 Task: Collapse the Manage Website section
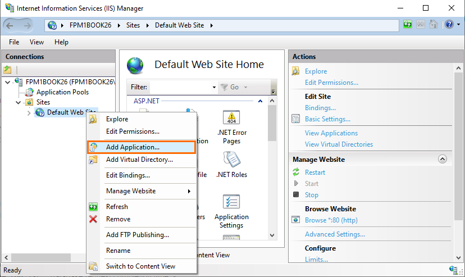point(442,159)
